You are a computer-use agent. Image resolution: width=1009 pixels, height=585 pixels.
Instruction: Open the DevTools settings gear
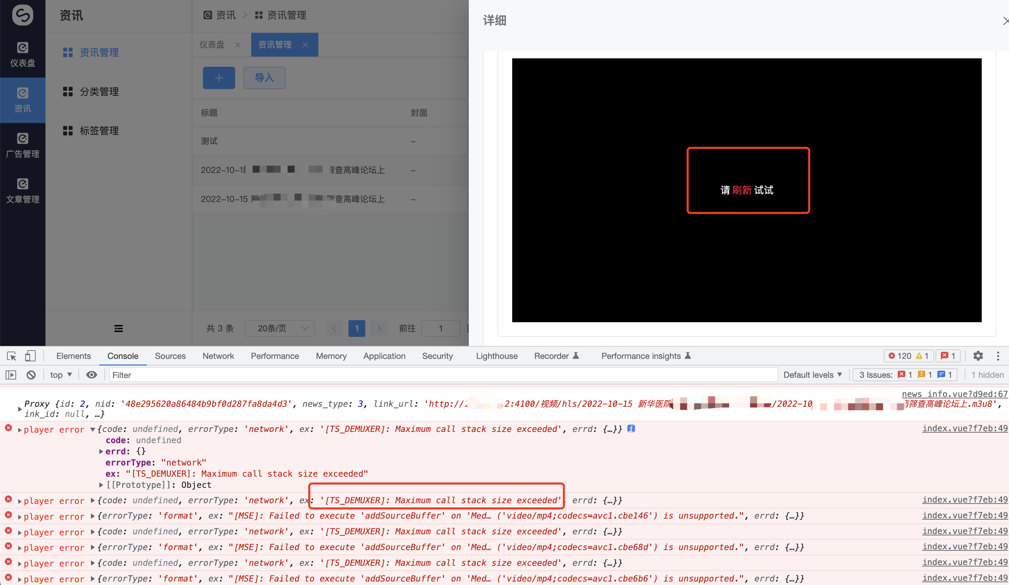click(x=978, y=356)
